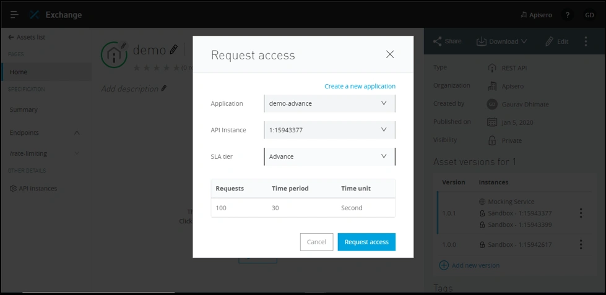Click the add new version plus icon
Viewport: 606px width, 295px height.
[x=444, y=265]
